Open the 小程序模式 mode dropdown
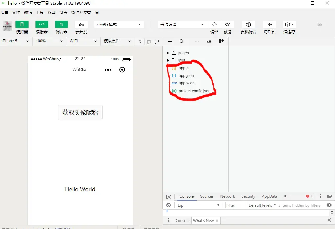Screen dimensions: 335x229 pos(119,25)
